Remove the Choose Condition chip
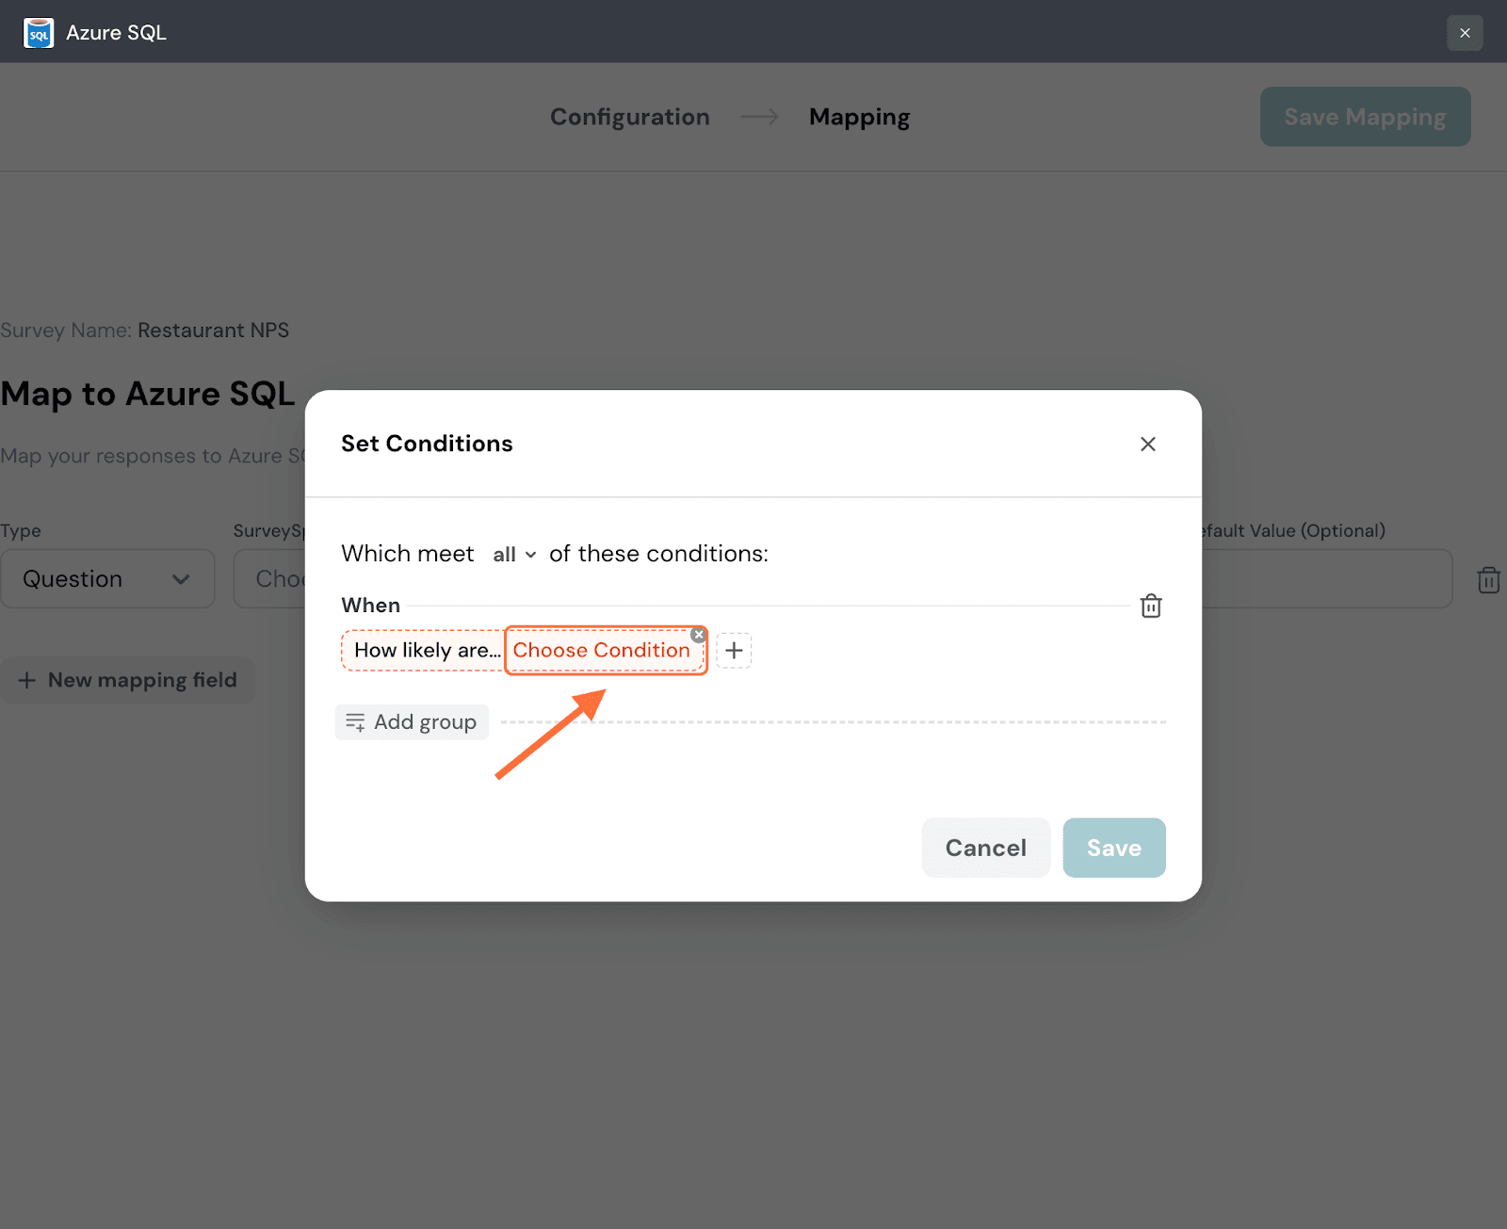 pyautogui.click(x=698, y=635)
